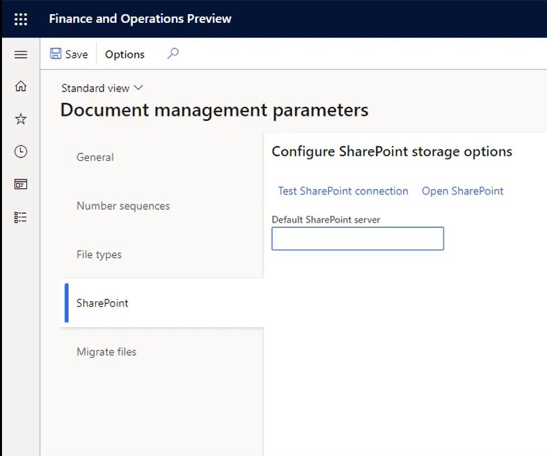Open the Number sequences tab

[x=123, y=206]
